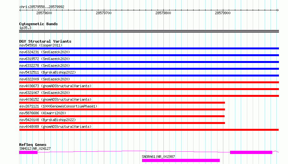The width and height of the screenshot is (288, 164).
Task: Click the nsv6332278 (Sedlazeck2020) label
Action: (x=45, y=66)
